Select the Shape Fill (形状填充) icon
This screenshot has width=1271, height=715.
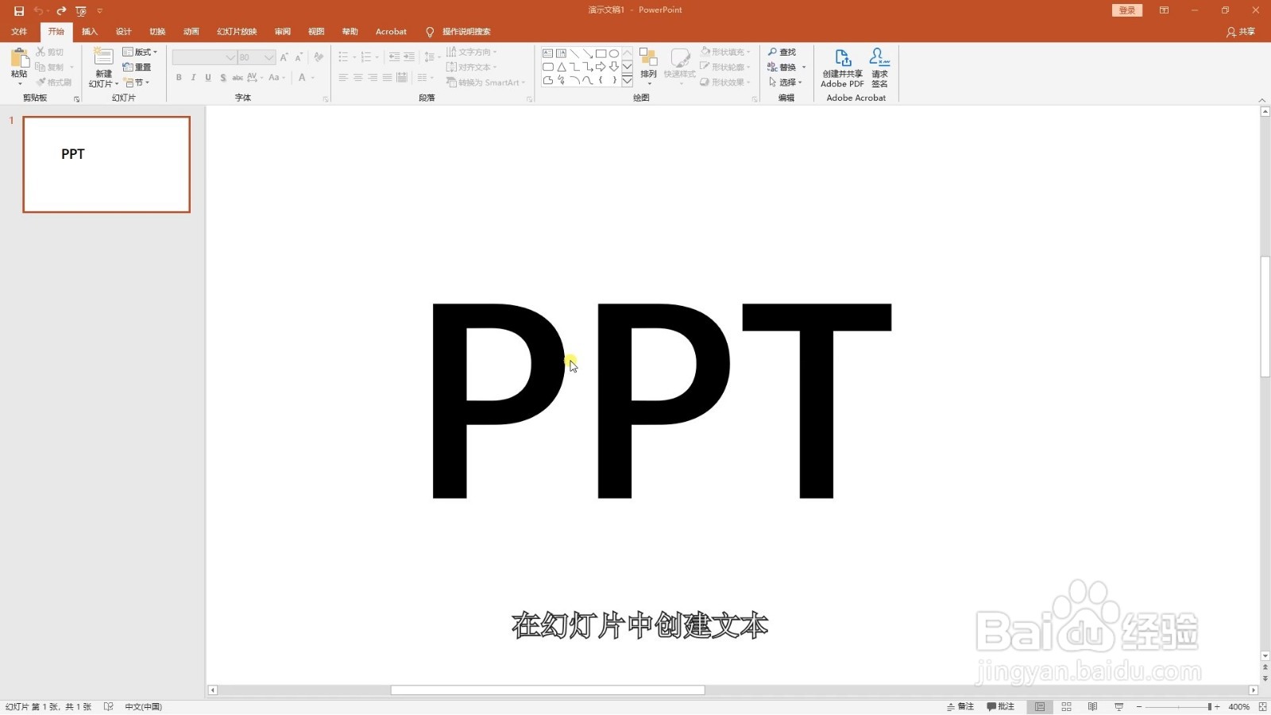tap(724, 51)
